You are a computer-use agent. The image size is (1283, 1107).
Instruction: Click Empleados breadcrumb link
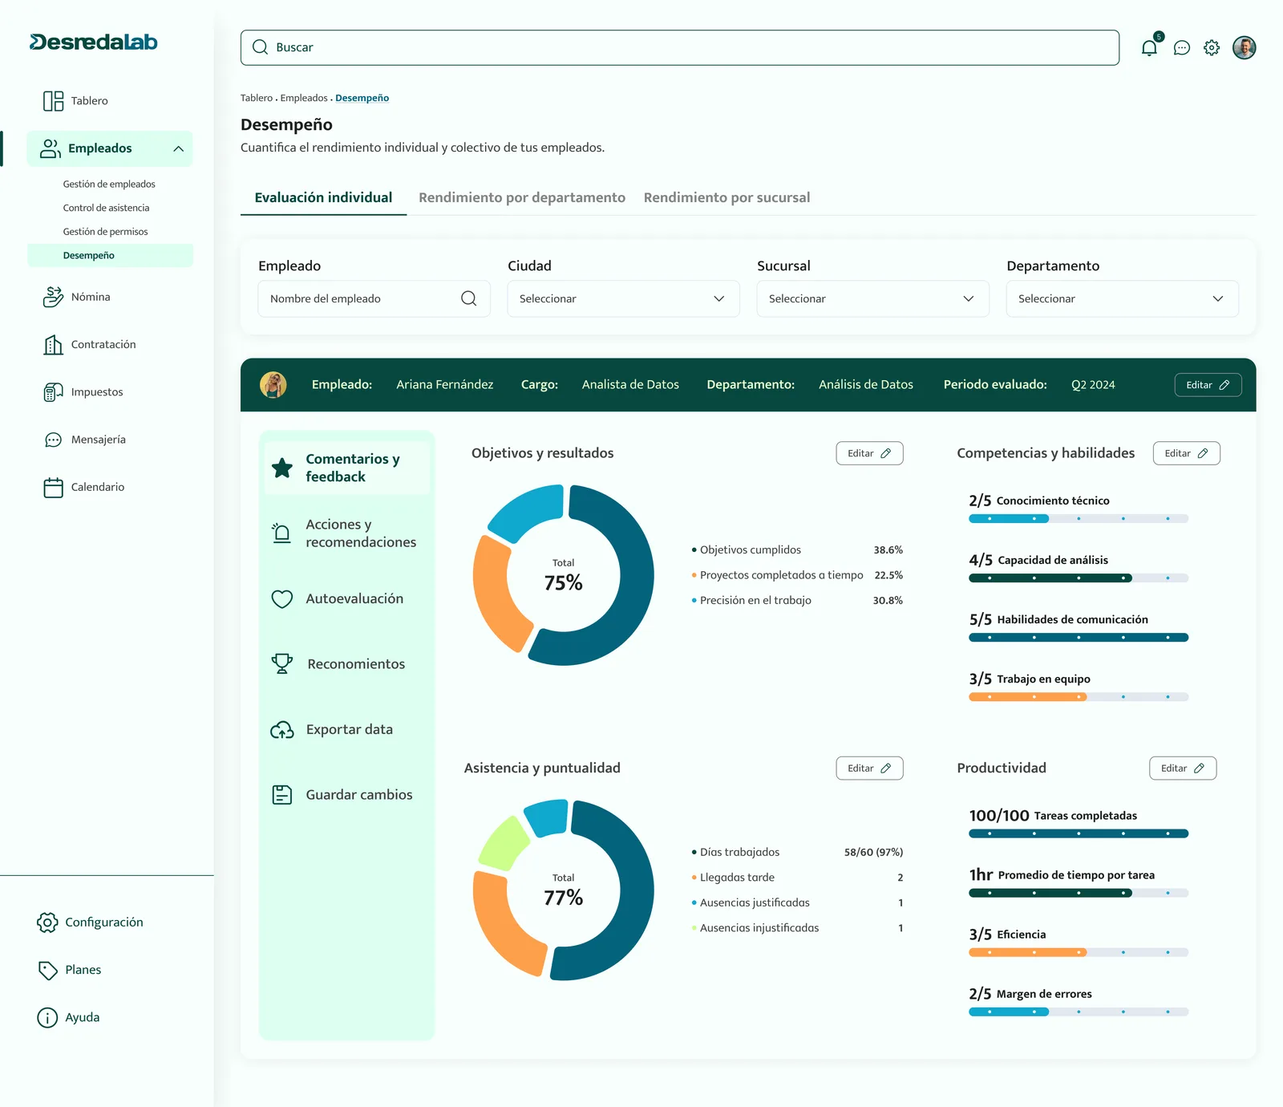(x=304, y=98)
